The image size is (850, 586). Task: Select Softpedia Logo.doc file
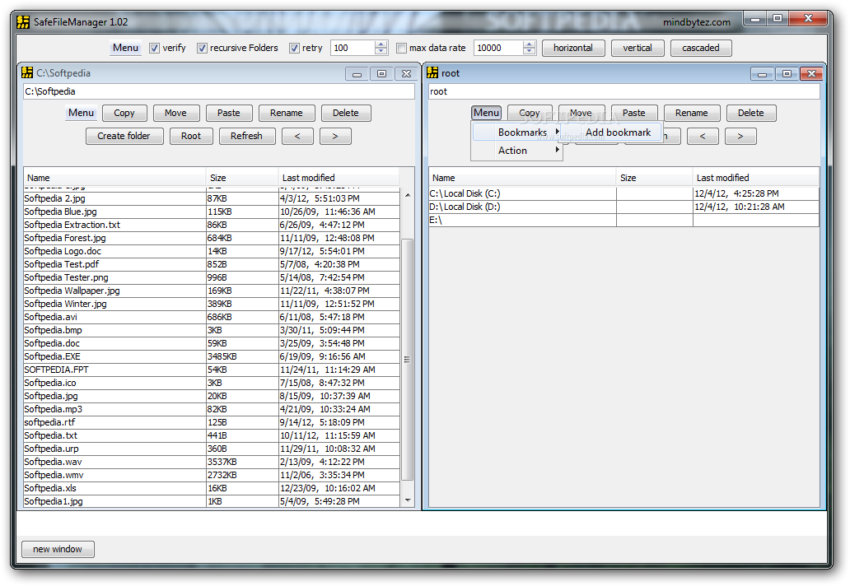point(212,251)
